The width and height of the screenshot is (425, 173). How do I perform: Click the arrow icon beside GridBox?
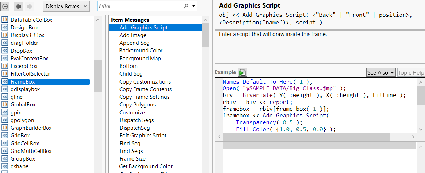click(5, 136)
